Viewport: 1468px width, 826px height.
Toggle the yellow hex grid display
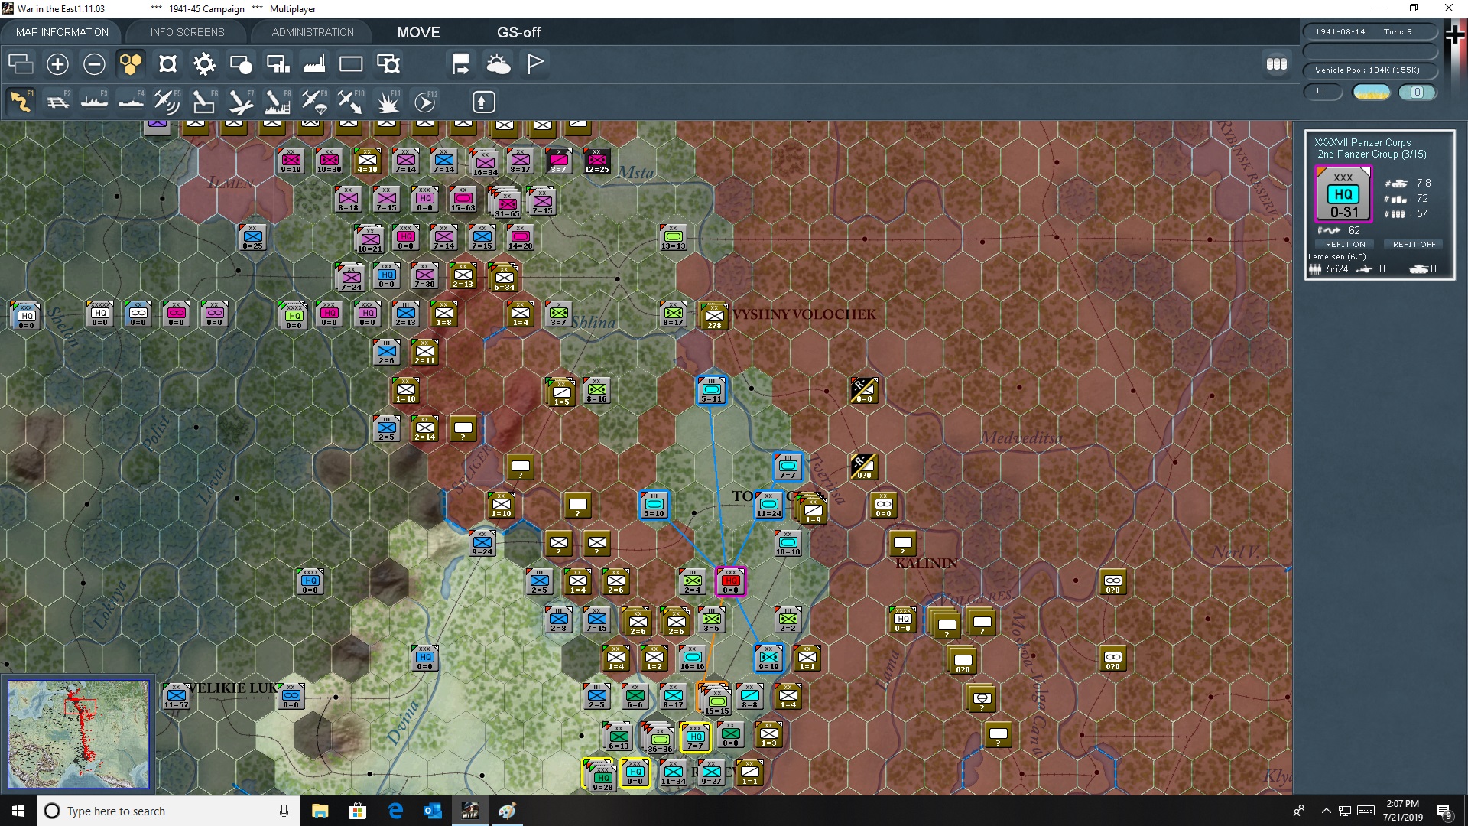click(x=131, y=64)
